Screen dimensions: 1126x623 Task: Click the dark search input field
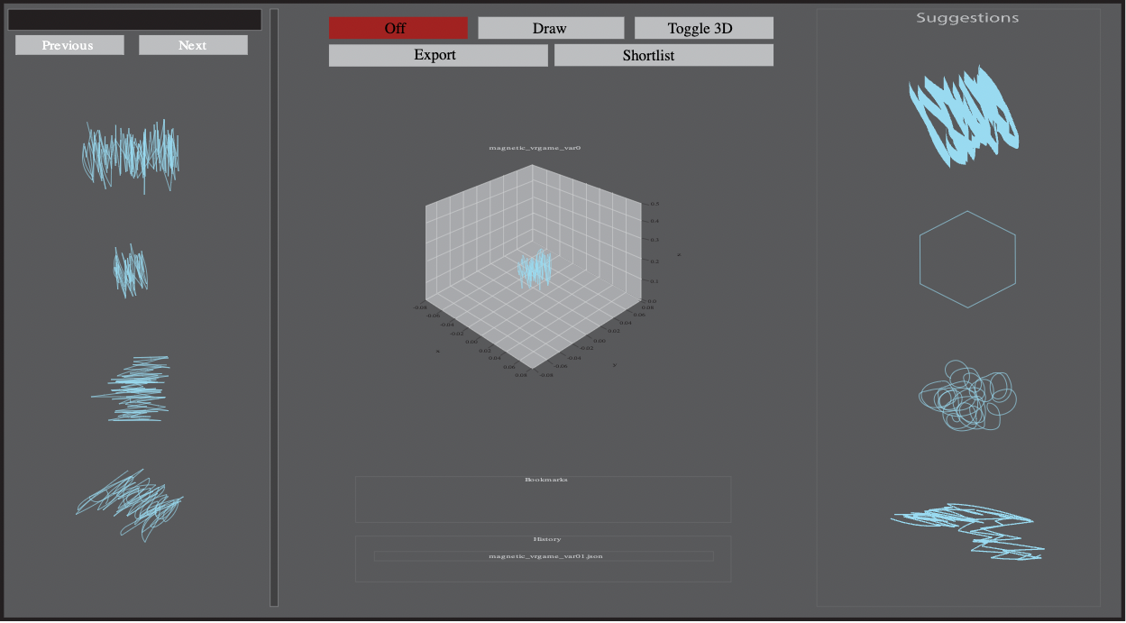coord(134,20)
